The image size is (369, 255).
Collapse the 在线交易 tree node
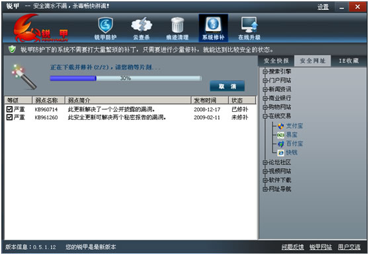click(x=265, y=116)
